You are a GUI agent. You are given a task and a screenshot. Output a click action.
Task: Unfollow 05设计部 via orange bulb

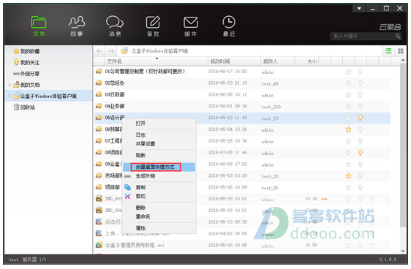[x=361, y=118]
